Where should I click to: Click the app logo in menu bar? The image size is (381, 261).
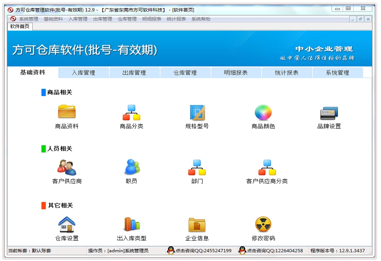pyautogui.click(x=13, y=19)
